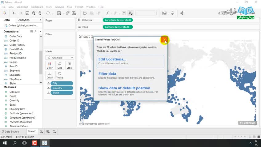Select the Orders data source

pos(21,25)
